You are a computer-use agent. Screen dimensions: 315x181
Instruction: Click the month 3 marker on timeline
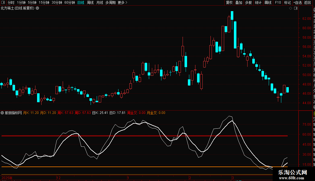[x=233, y=178]
